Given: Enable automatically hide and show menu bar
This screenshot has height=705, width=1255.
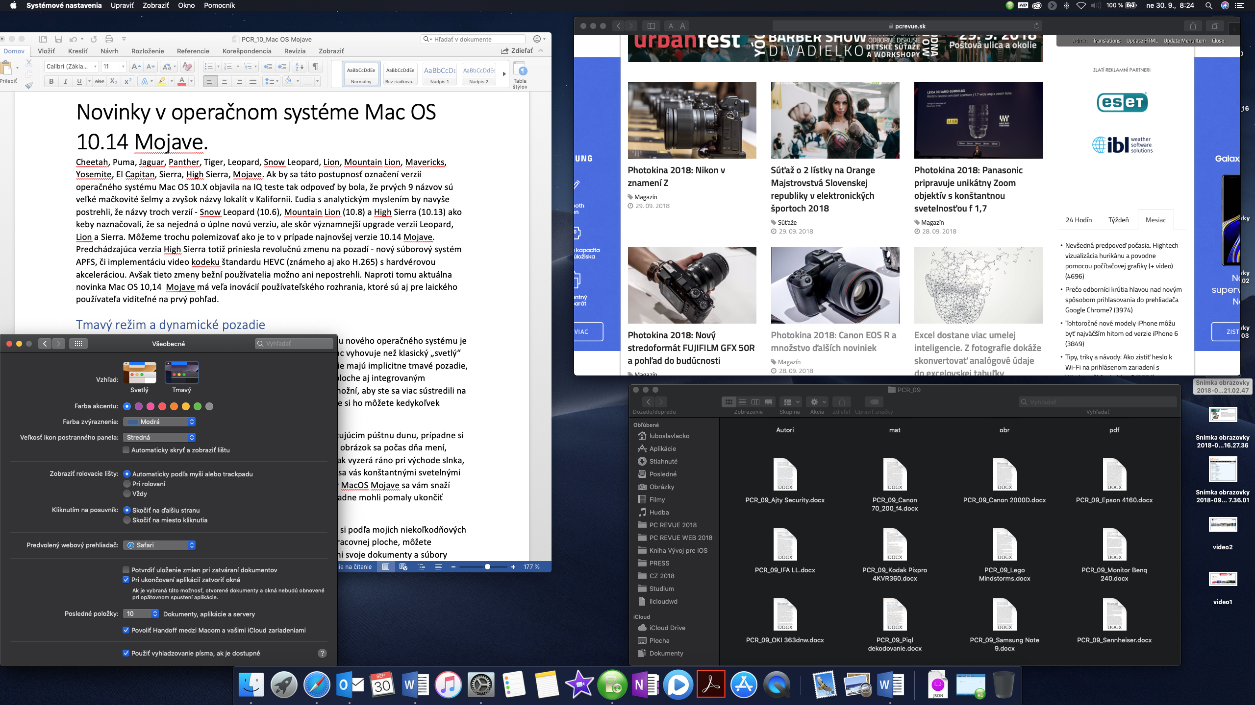Looking at the screenshot, I should [x=126, y=450].
